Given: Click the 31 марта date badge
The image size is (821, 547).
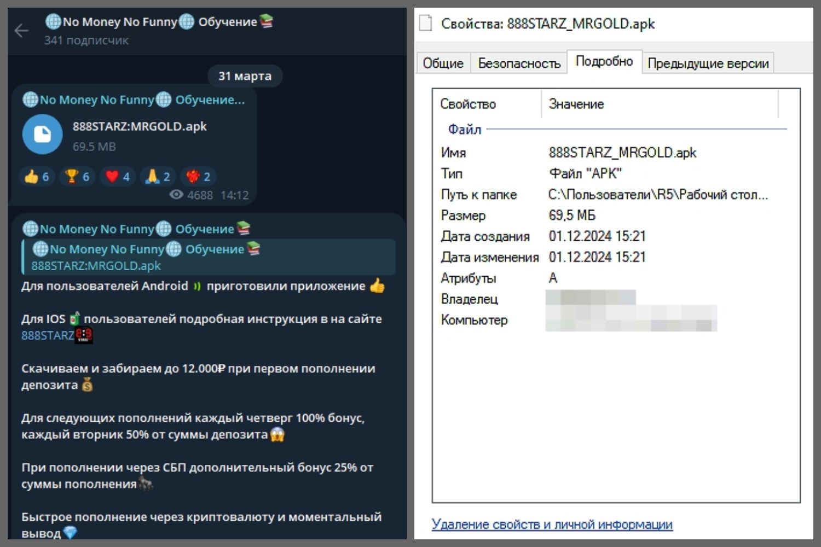Looking at the screenshot, I should tap(245, 76).
